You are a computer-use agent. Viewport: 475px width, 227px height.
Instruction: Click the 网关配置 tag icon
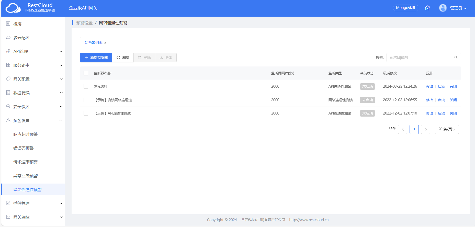(8, 79)
